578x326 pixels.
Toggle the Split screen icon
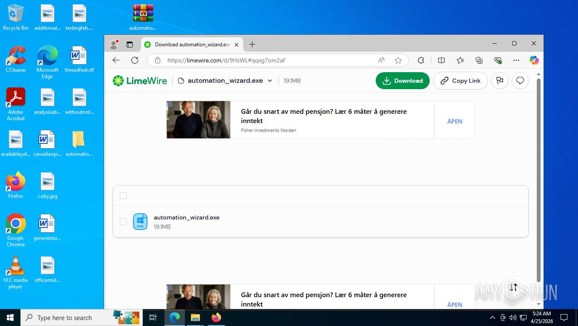(x=441, y=60)
